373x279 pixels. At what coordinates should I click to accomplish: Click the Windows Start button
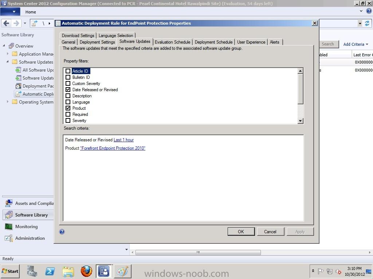coord(10,271)
